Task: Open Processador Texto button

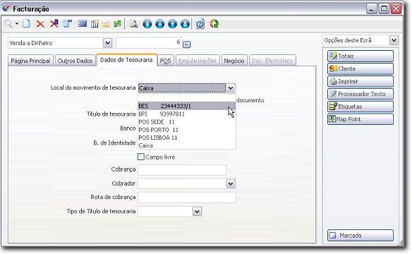Action: pyautogui.click(x=360, y=94)
